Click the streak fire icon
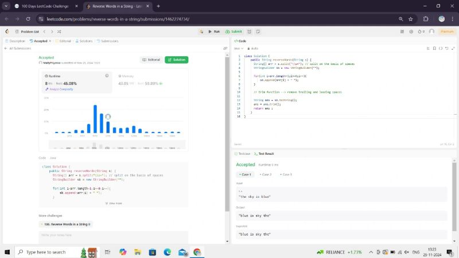 (x=421, y=32)
